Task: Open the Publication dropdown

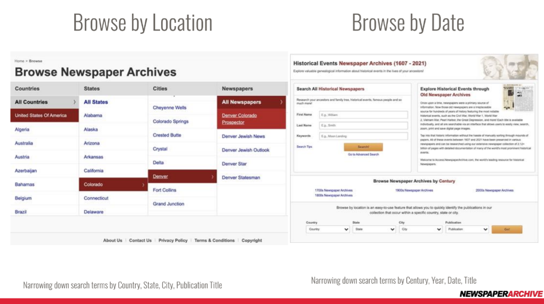Action: tap(467, 230)
